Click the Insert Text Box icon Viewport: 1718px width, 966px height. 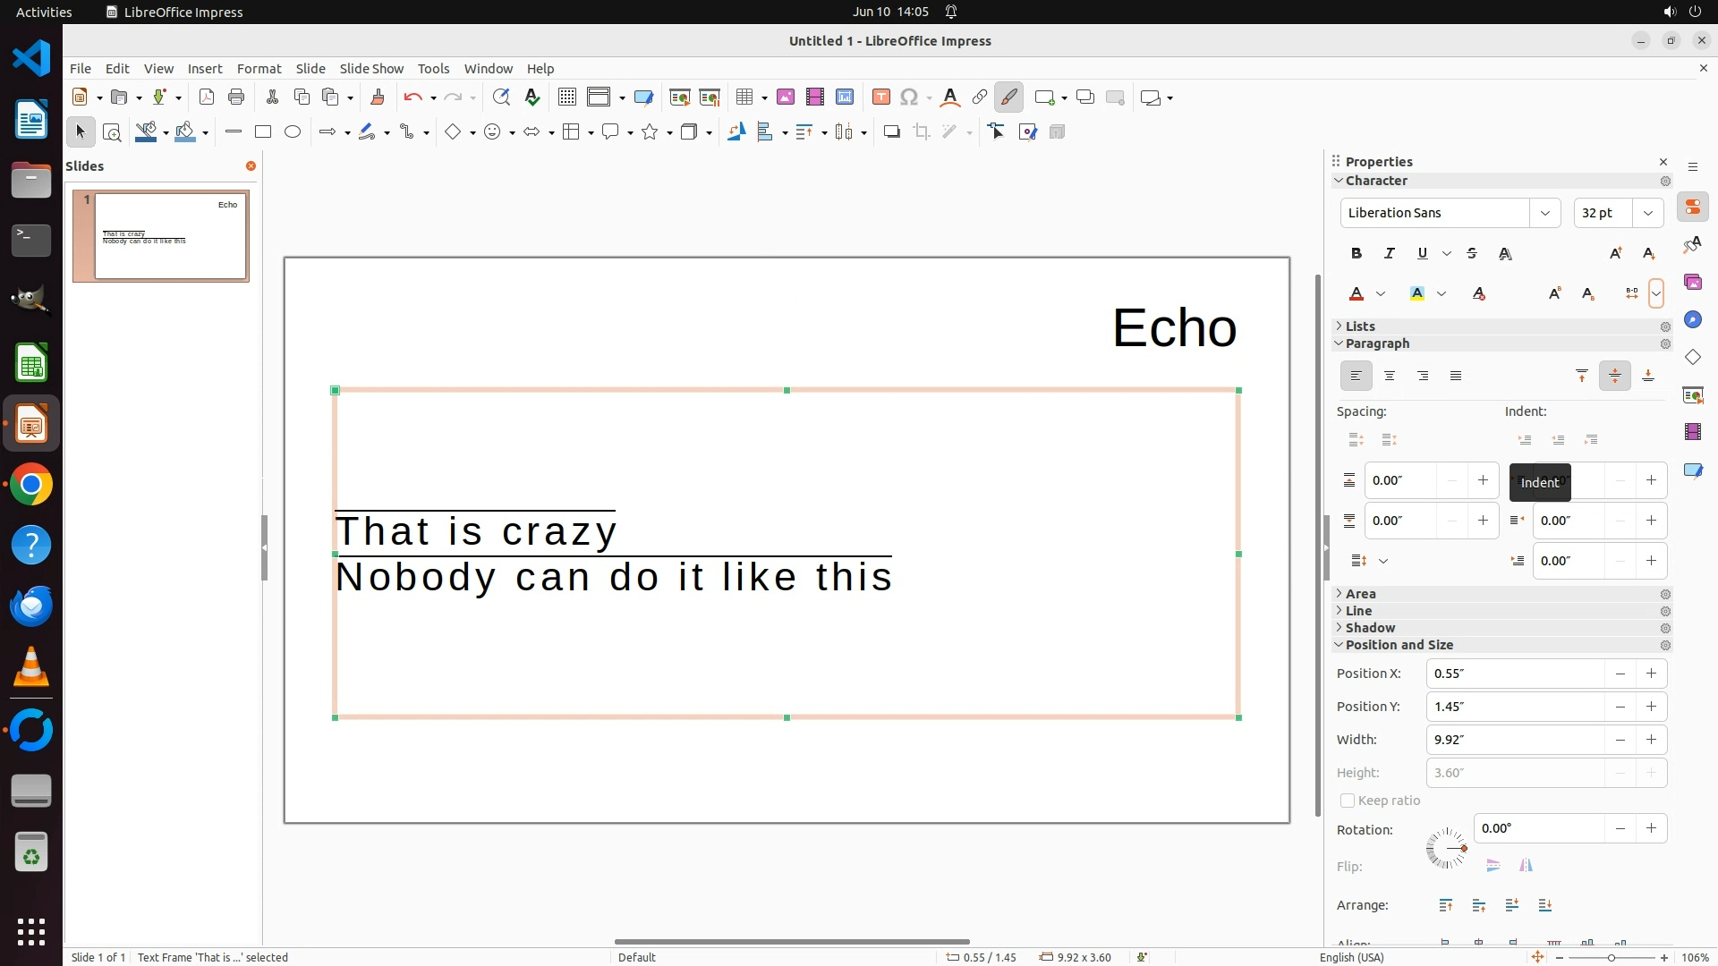(x=880, y=97)
